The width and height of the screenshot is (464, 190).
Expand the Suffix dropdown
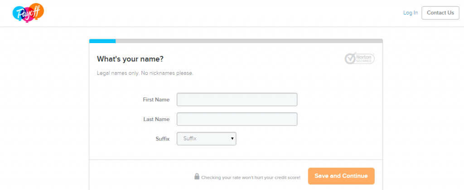(207, 138)
